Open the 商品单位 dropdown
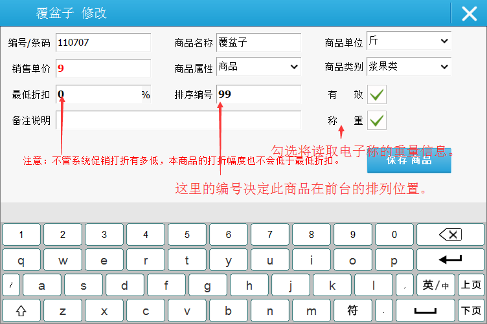487x324 pixels. click(409, 41)
